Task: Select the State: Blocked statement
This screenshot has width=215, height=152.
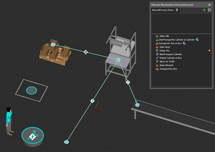Action: coord(166,65)
